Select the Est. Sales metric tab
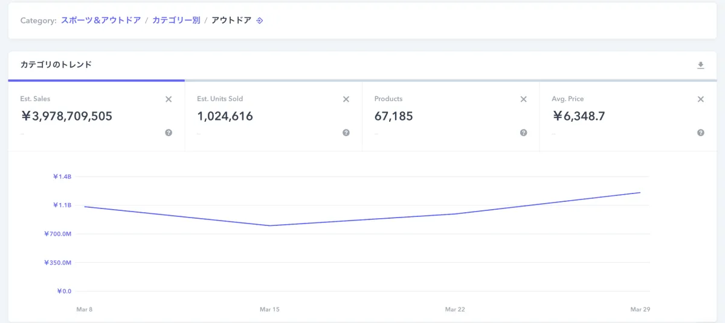Image resolution: width=725 pixels, height=323 pixels. point(66,116)
